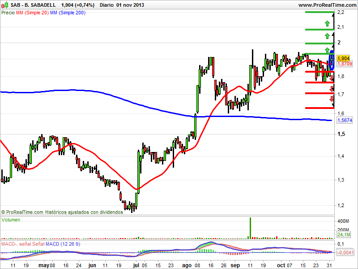Image resolution: width=358 pixels, height=269 pixels.
Task: Click the '-0,0041' MACD value tag
Action: point(345,253)
